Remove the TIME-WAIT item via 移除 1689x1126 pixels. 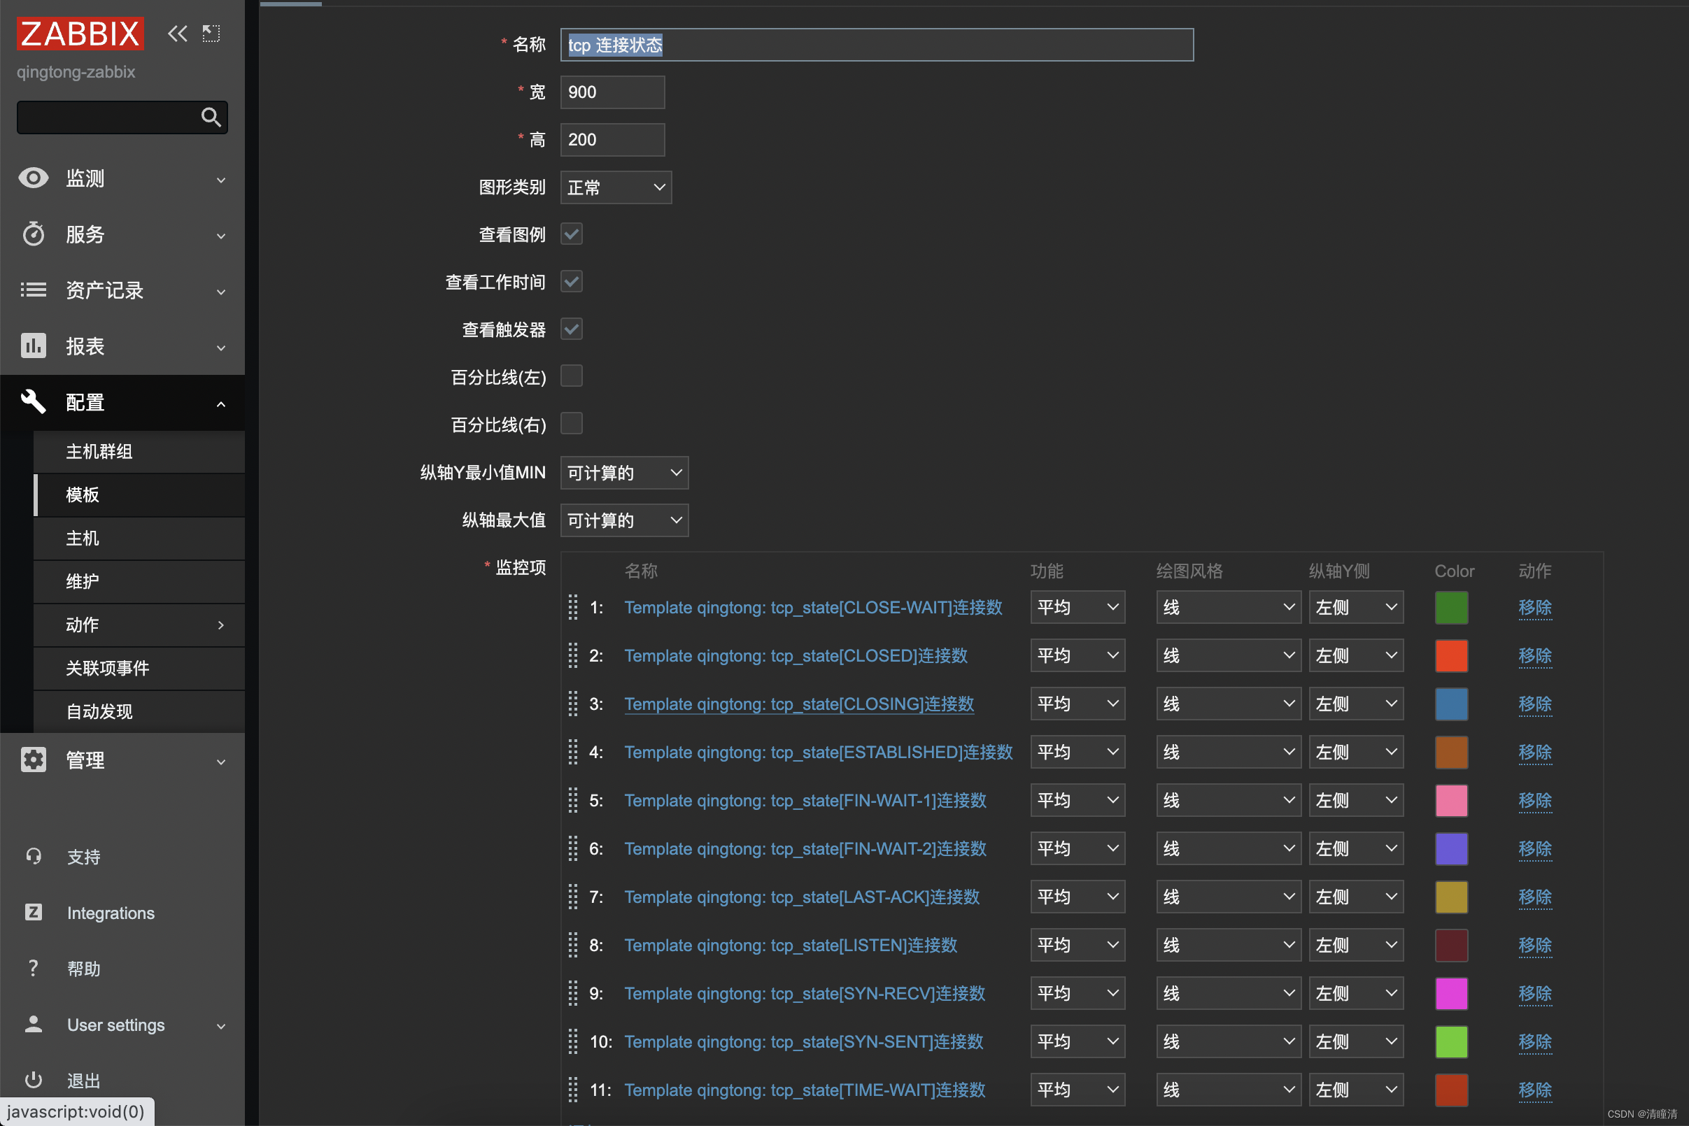coord(1535,1090)
